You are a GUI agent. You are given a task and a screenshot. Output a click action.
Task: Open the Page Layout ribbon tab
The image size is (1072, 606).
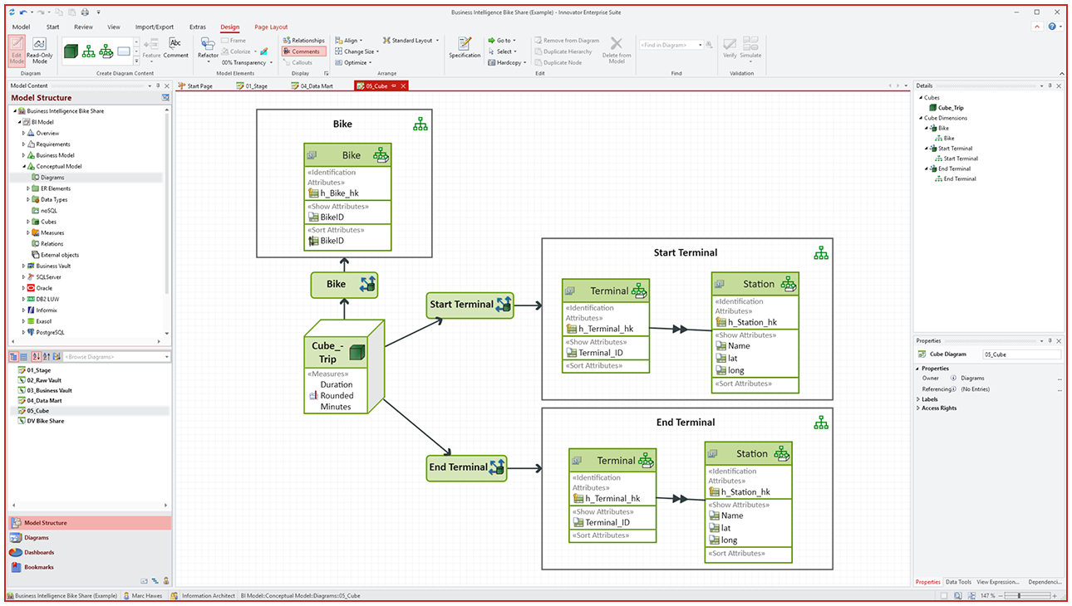[x=271, y=27]
